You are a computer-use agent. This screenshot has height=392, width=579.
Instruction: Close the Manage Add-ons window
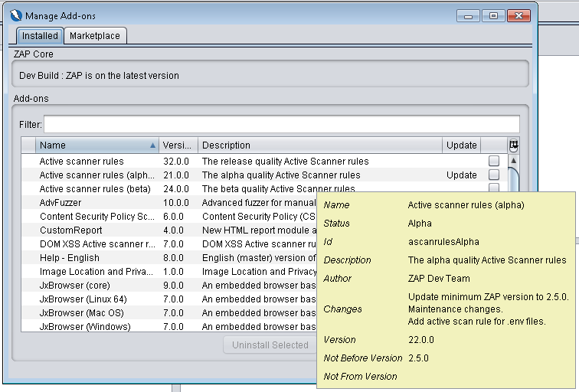(518, 16)
